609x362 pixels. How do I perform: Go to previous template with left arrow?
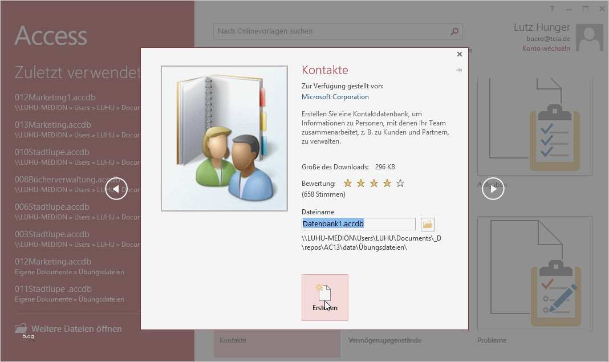[x=116, y=189]
